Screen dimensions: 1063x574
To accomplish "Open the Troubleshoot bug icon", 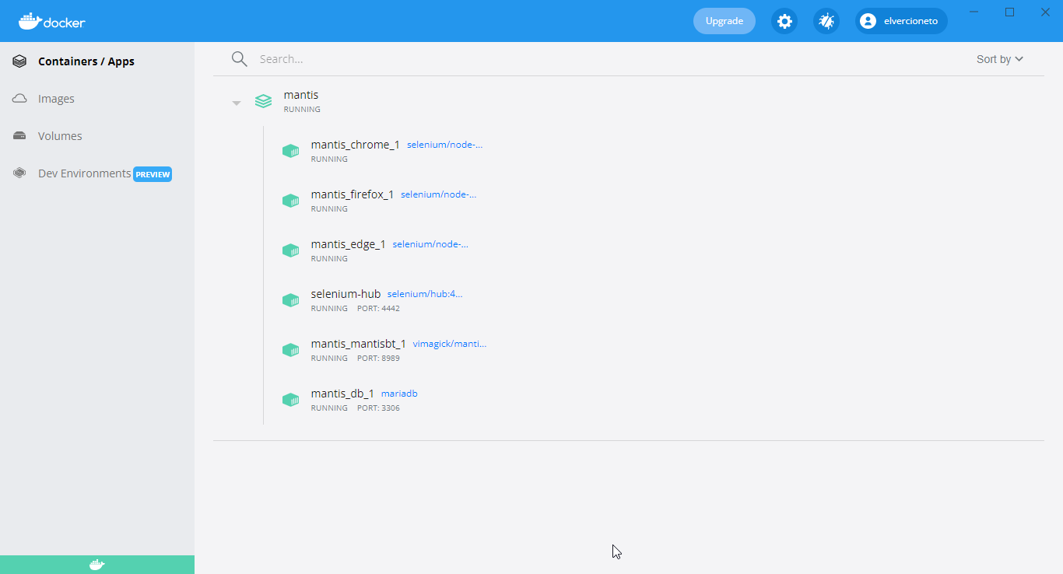I will click(x=826, y=21).
